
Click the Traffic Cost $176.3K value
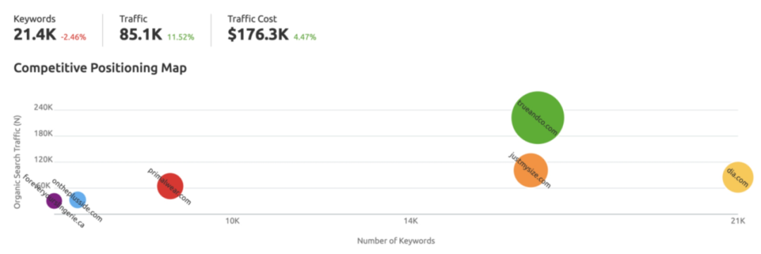(x=258, y=35)
